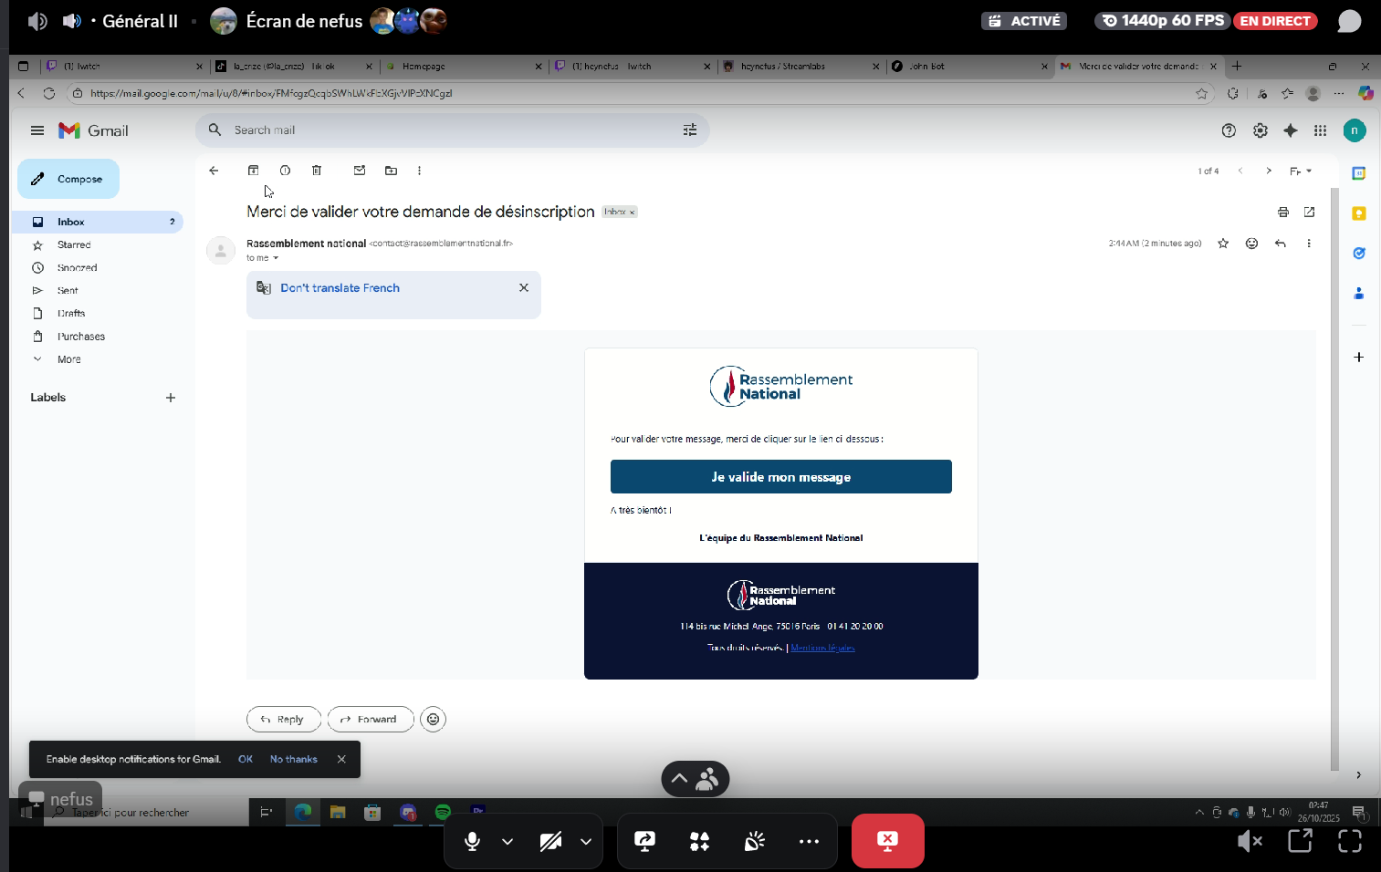Add emoji reaction next to Forward
The width and height of the screenshot is (1381, 872).
[x=433, y=720]
